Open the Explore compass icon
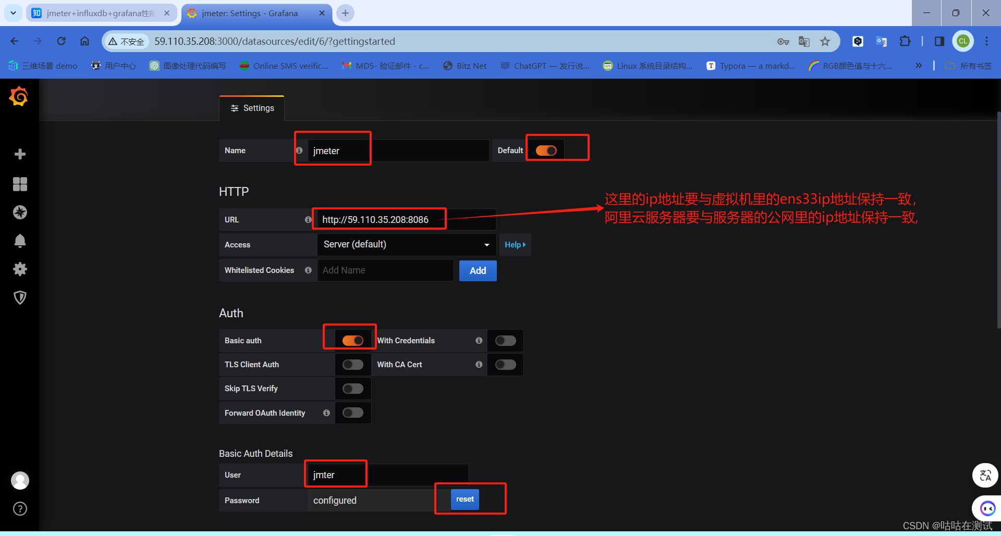Image resolution: width=1001 pixels, height=536 pixels. click(20, 213)
